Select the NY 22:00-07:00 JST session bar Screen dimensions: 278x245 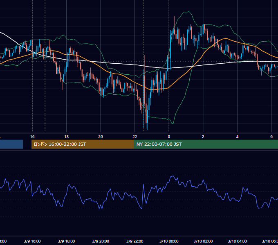(x=206, y=144)
